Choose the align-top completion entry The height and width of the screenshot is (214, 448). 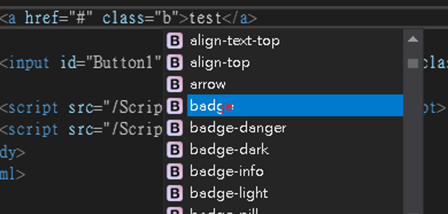(x=295, y=63)
